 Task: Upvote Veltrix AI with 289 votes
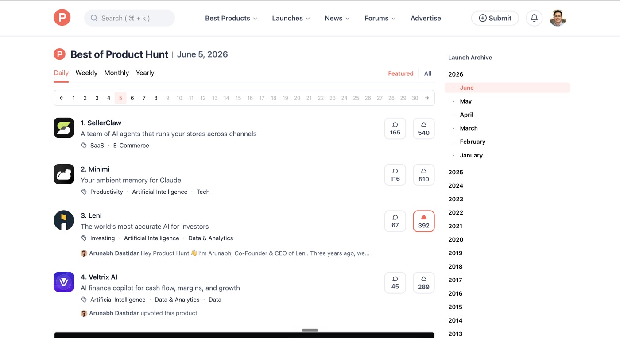coord(424,283)
